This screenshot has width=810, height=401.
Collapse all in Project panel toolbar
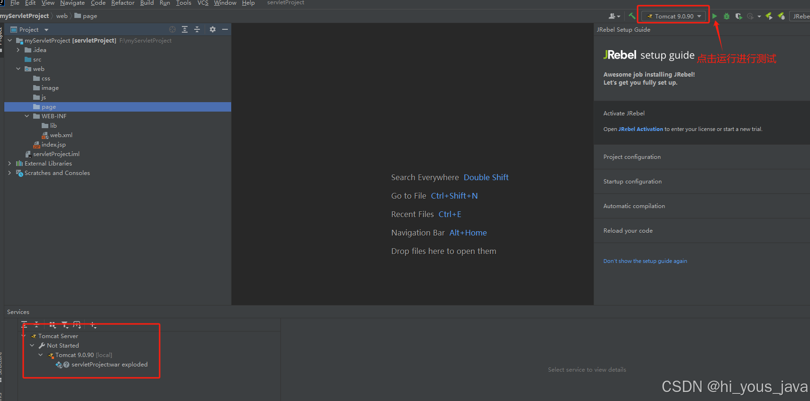click(x=197, y=29)
